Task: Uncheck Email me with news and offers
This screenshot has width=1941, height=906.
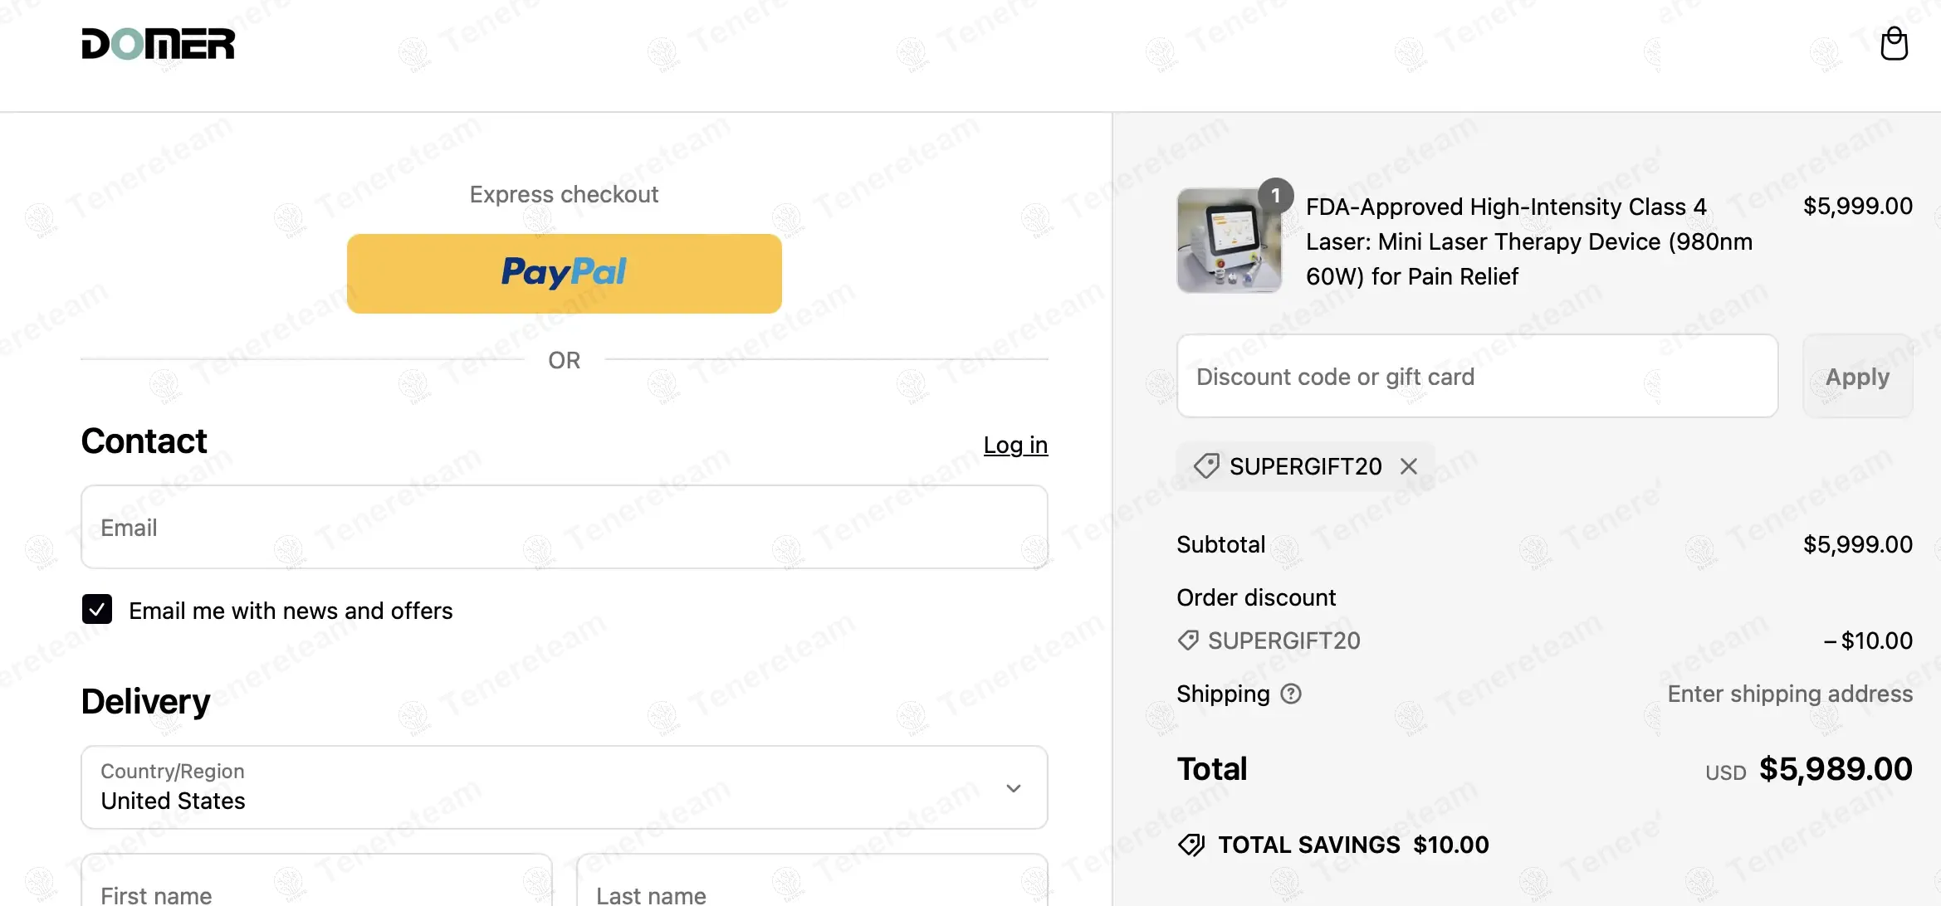Action: point(97,610)
